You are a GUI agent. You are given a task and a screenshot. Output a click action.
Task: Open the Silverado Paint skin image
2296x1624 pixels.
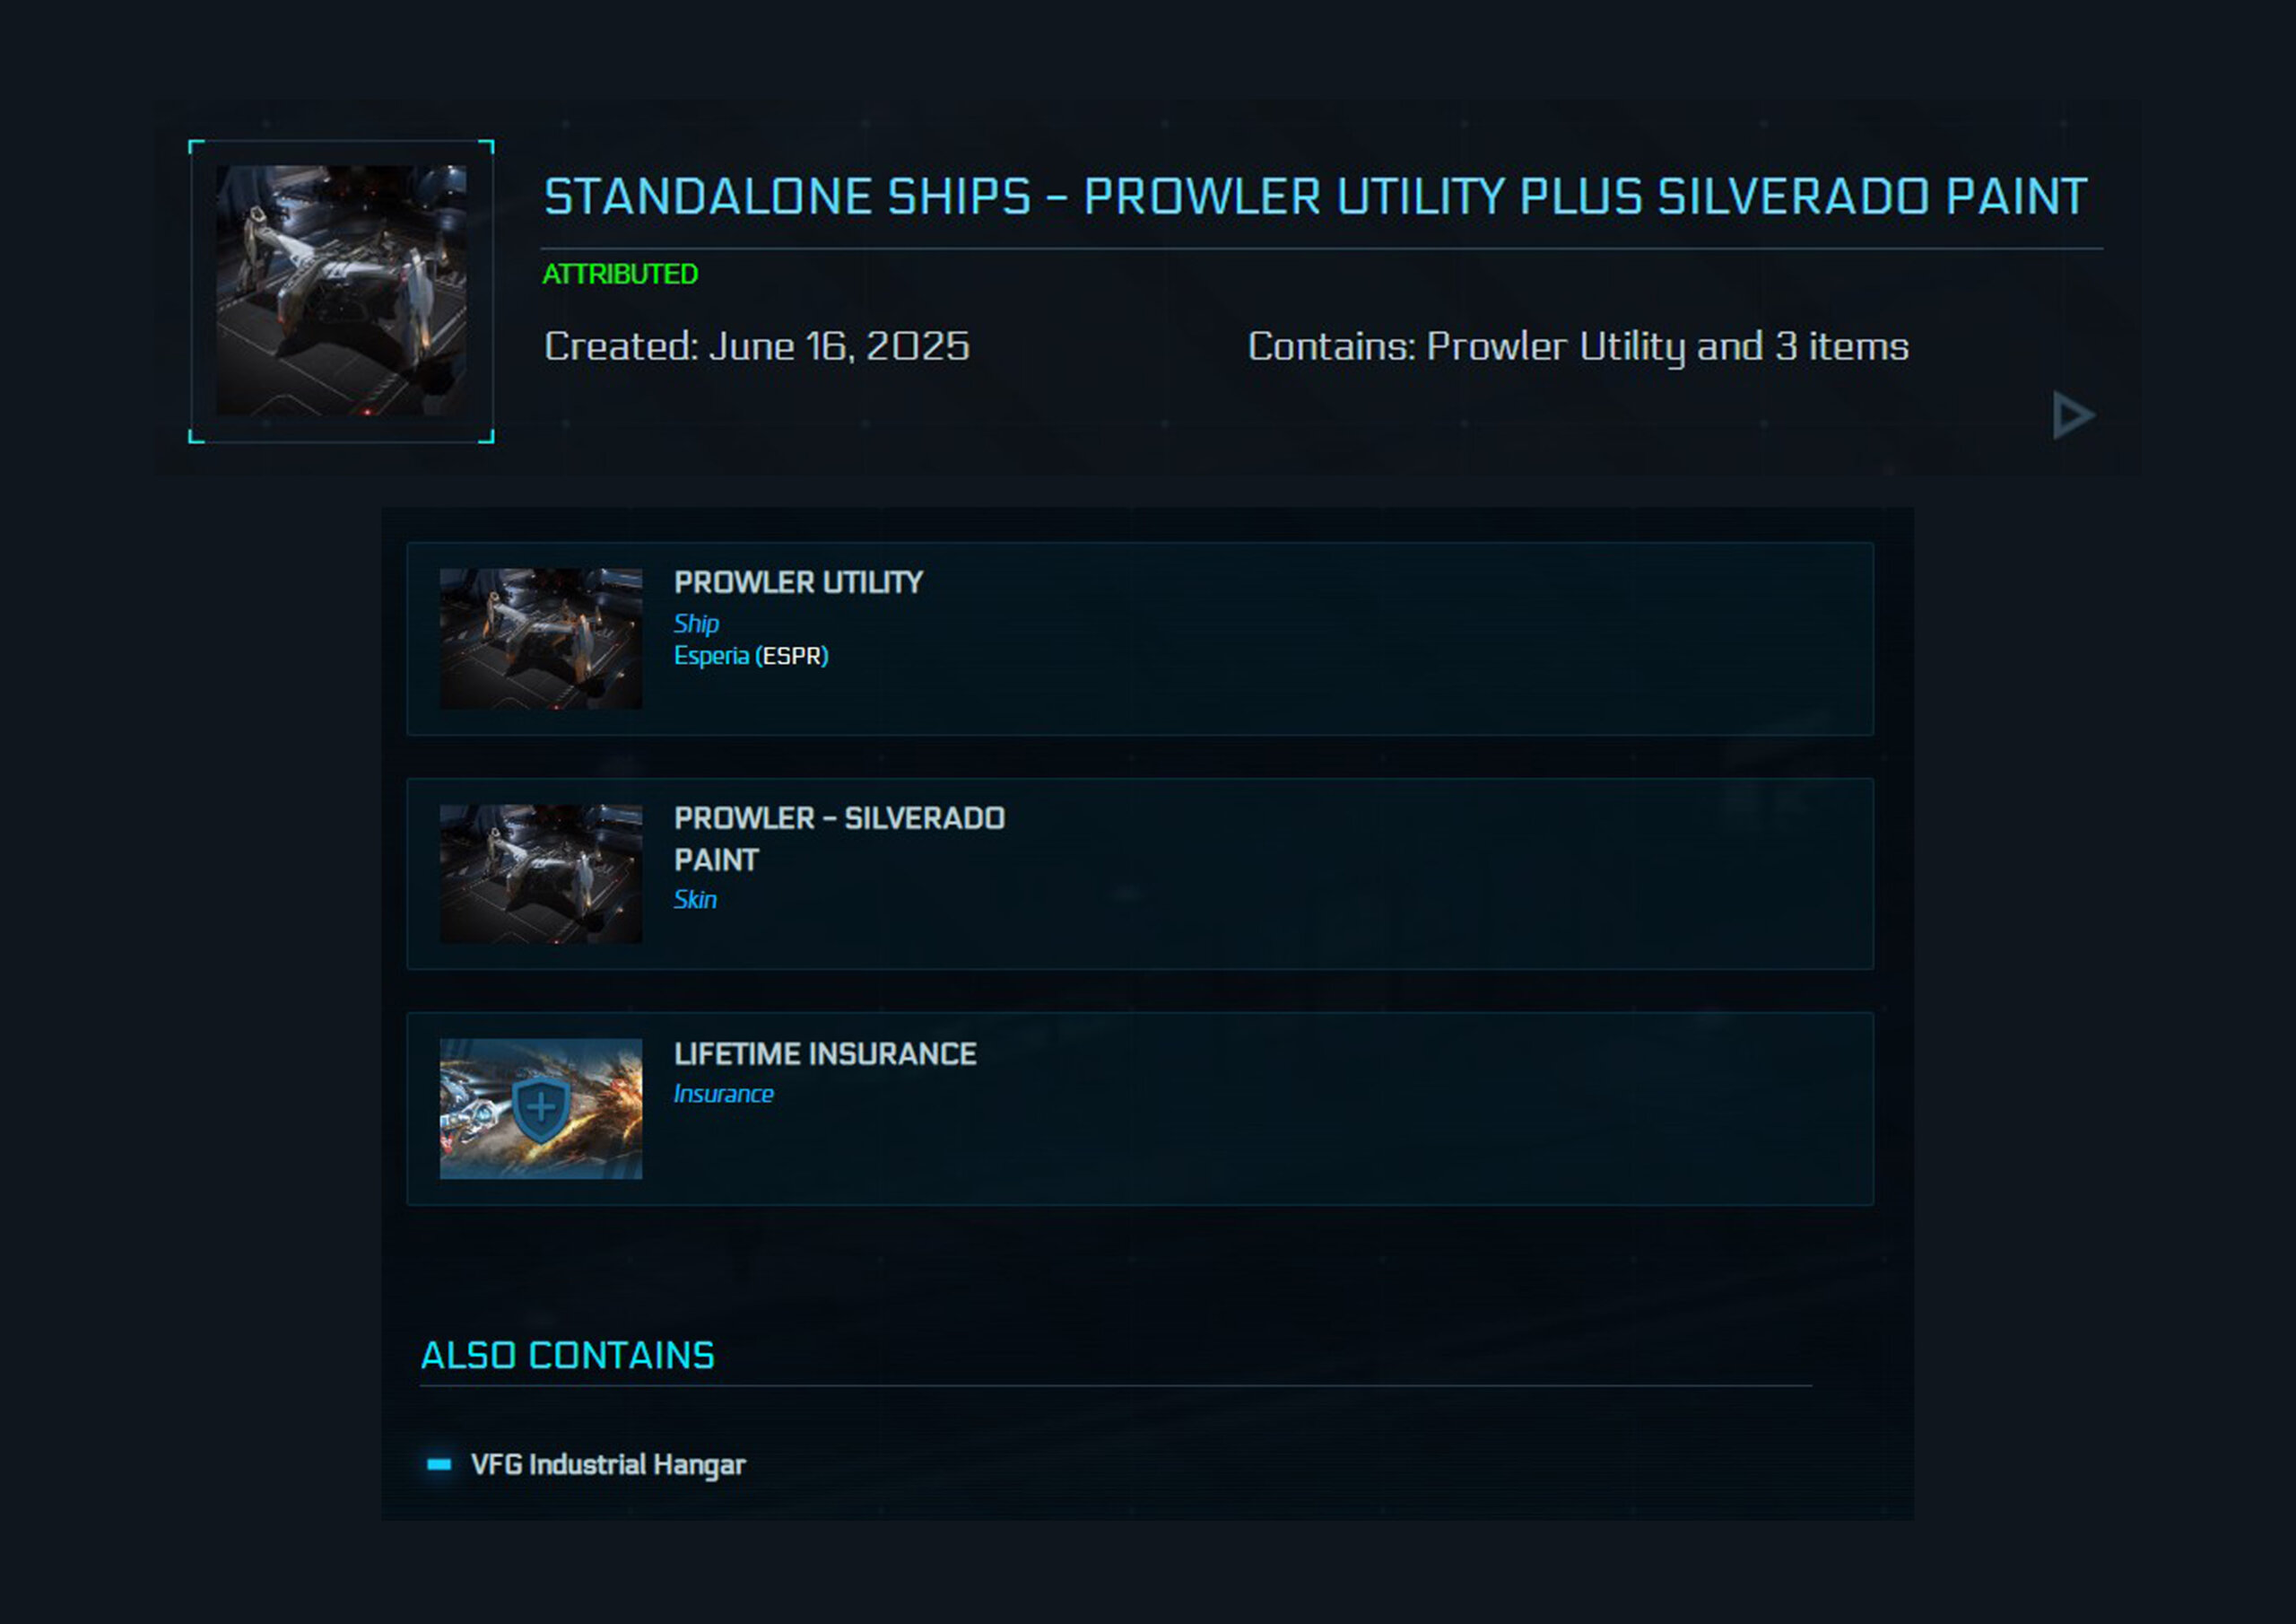pos(541,874)
